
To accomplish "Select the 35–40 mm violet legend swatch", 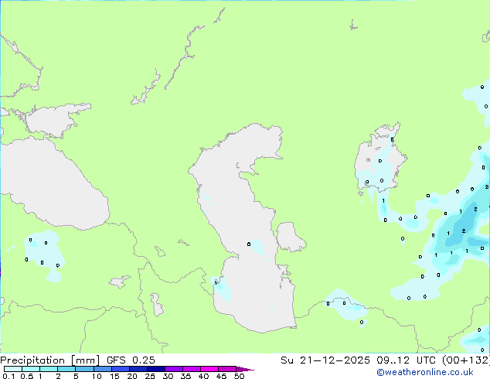I will pyautogui.click(x=191, y=369).
